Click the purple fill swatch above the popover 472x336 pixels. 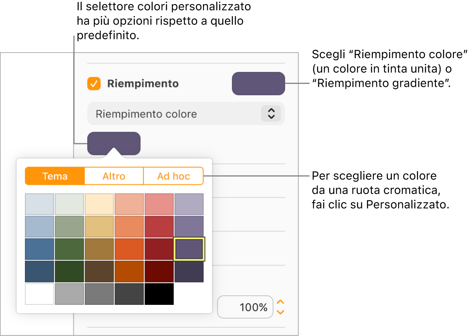click(114, 143)
